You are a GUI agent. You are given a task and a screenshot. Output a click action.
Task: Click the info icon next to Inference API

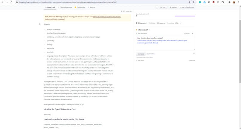click(x=150, y=30)
